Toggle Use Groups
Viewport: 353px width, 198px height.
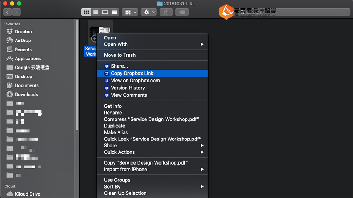tap(152, 180)
